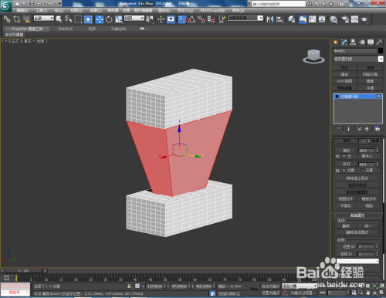The image size is (386, 298).
Task: Toggle the Spinner Snap button
Action: tap(211, 19)
